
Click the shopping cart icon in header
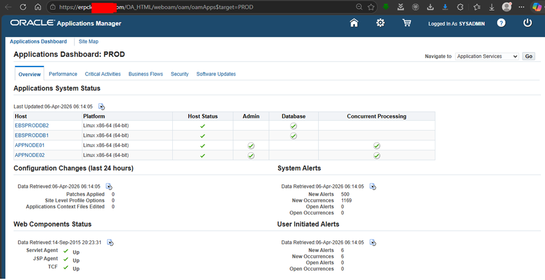point(407,23)
